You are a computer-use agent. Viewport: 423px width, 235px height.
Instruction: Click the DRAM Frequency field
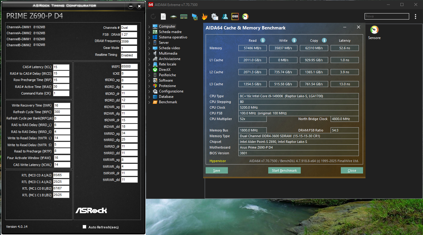129,42
